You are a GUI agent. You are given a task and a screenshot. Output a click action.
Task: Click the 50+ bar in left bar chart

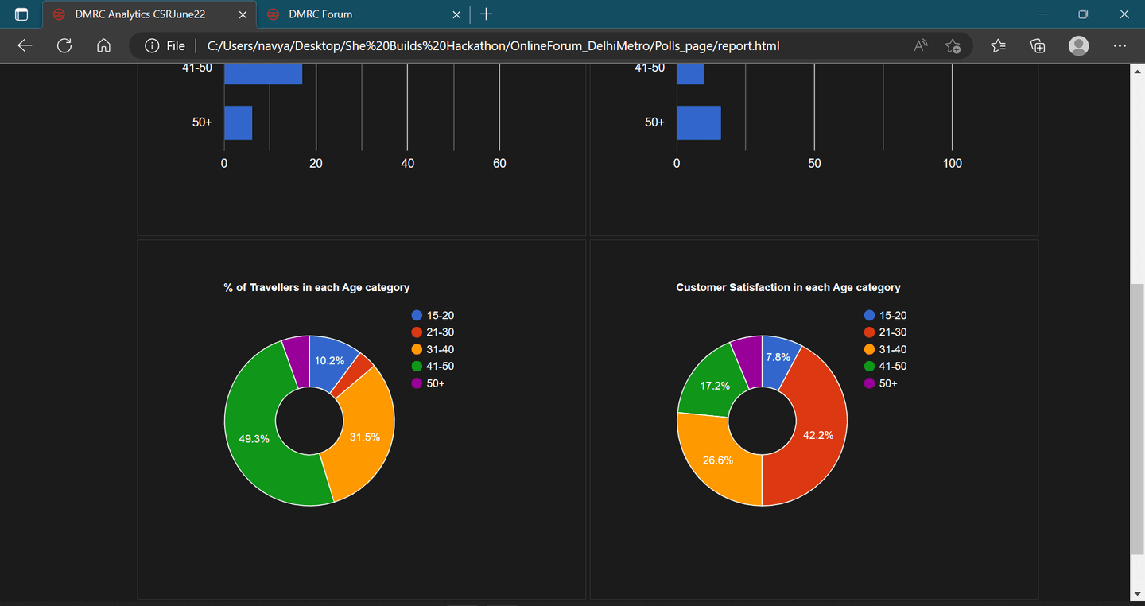point(238,122)
